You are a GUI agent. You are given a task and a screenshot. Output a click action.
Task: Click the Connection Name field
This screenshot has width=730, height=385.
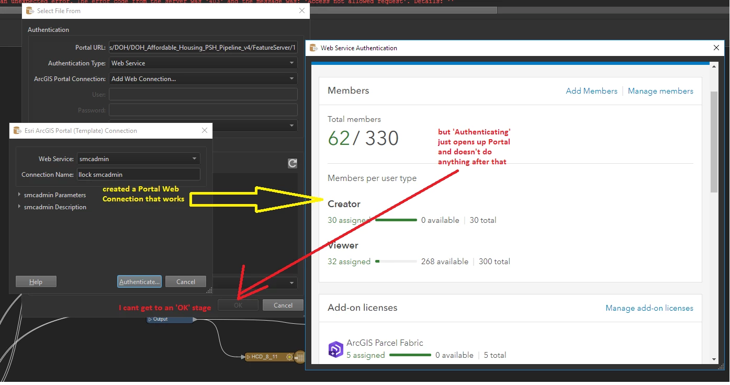point(139,175)
